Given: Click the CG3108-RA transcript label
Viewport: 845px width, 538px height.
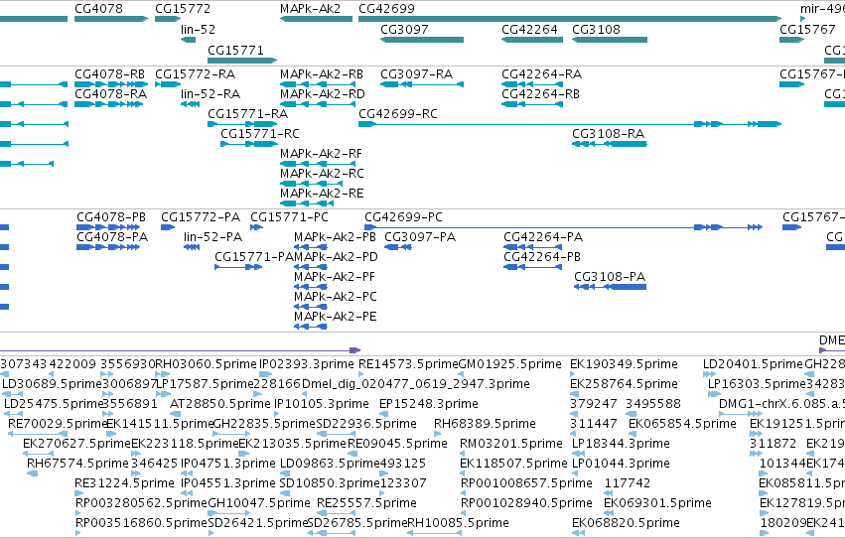Looking at the screenshot, I should pyautogui.click(x=609, y=134).
